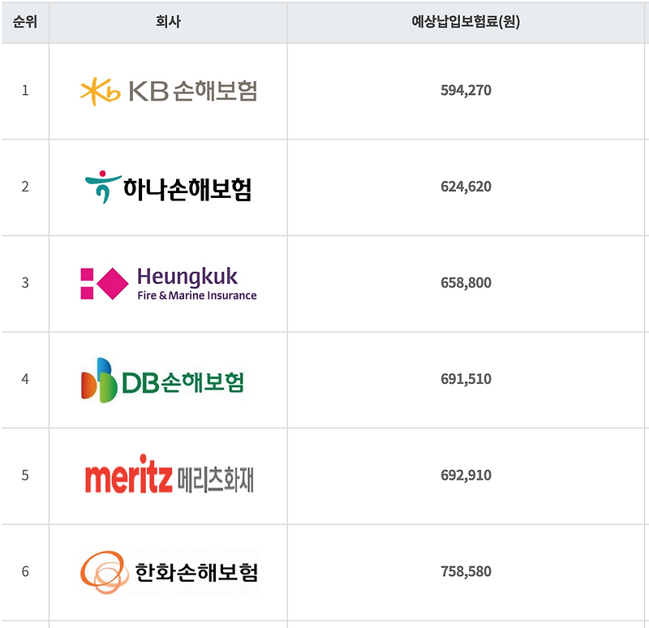Select the Heungkuk Fire & Marine Insurance logo
The width and height of the screenshot is (649, 628).
pos(169,283)
